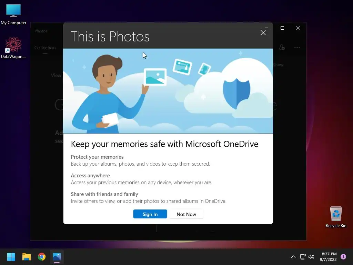Show hidden system tray icons

click(293, 257)
